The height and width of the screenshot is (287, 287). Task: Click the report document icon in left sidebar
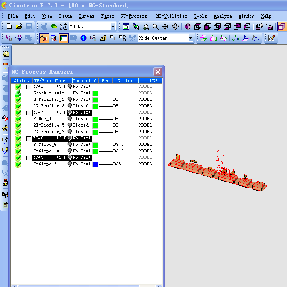5,205
